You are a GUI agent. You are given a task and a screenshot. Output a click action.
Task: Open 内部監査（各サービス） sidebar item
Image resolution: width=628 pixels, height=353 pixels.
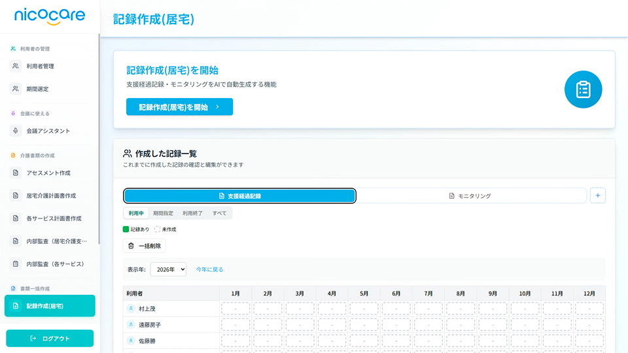[x=50, y=264]
